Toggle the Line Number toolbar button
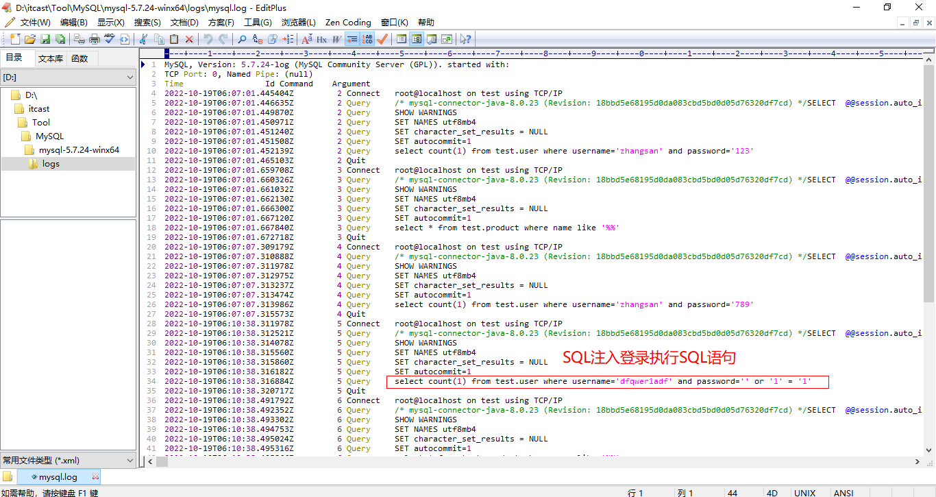 (367, 39)
